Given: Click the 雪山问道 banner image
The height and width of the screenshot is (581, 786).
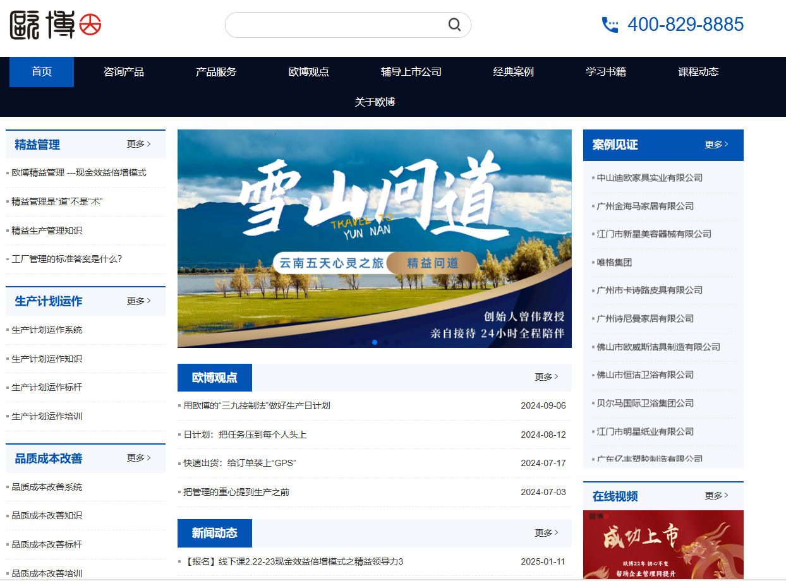Looking at the screenshot, I should coord(374,238).
